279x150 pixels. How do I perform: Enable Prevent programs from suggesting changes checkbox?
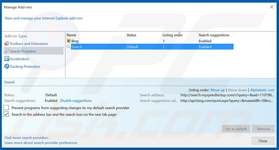click(x=6, y=108)
